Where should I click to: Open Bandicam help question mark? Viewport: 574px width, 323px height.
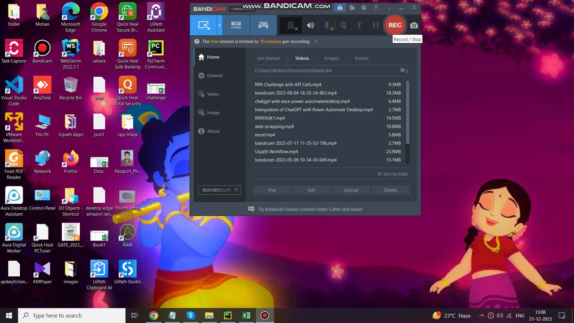tap(376, 8)
